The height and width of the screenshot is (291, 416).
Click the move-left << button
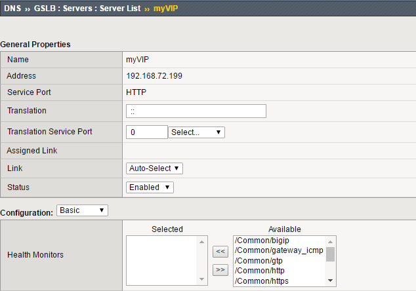click(x=221, y=251)
